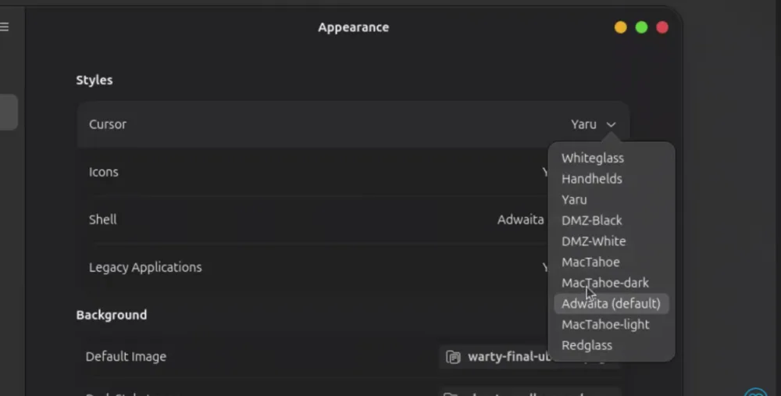Select the highlighted sidebar item

(9, 112)
